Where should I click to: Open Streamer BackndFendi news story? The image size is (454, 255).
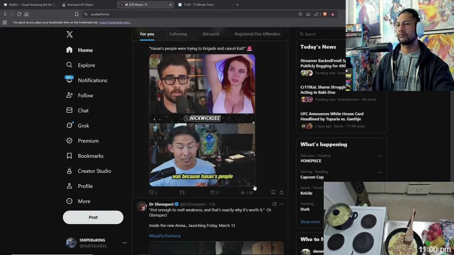click(323, 67)
